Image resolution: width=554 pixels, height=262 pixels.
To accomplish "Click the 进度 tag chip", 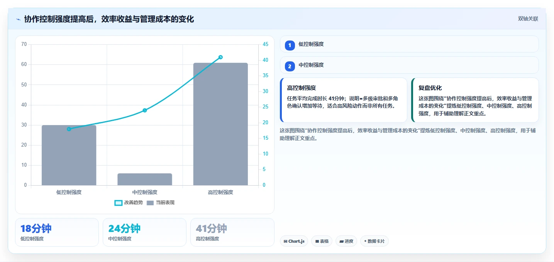I will click(x=346, y=241).
